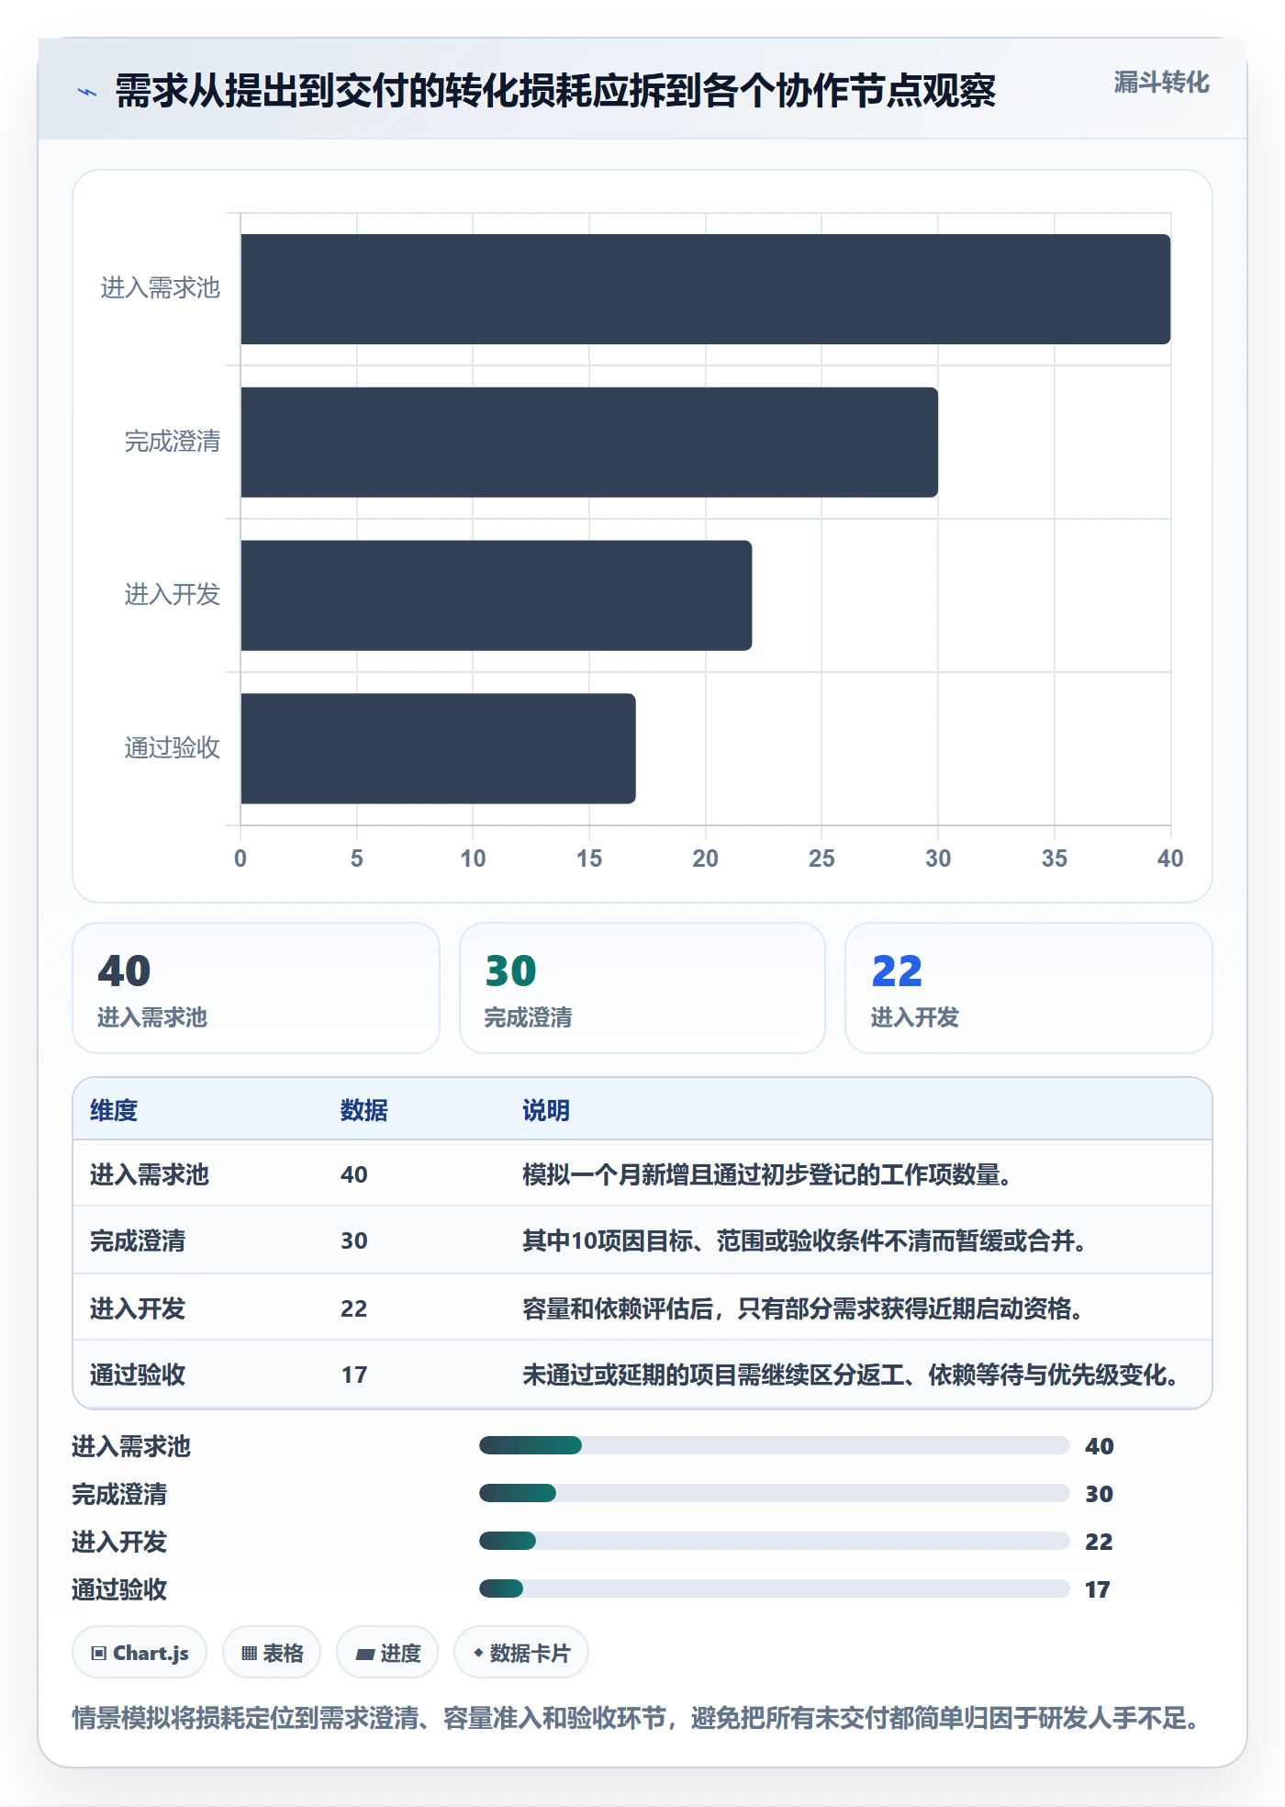Click the x-axis label 20 in the chart
Screen dimensions: 1285x1807
[x=705, y=859]
